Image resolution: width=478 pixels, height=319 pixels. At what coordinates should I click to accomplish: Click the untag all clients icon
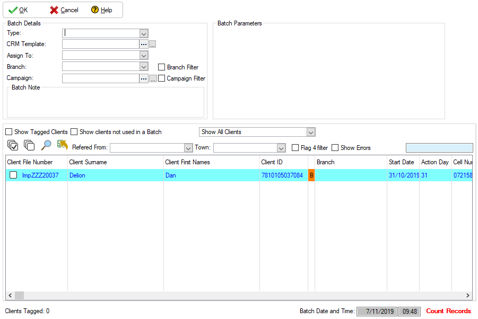pos(29,146)
